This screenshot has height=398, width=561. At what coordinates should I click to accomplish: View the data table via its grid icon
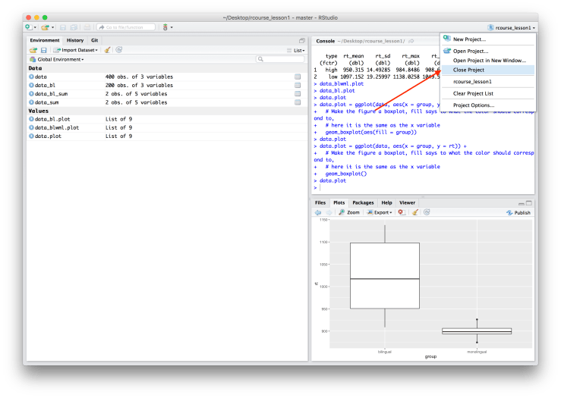click(298, 77)
